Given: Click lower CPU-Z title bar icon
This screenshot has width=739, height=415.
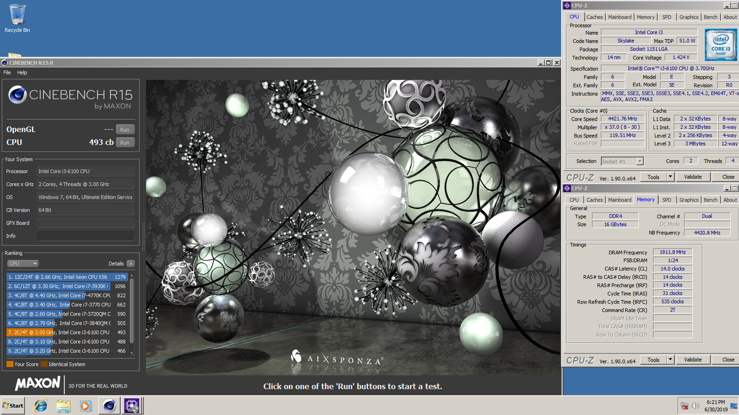Looking at the screenshot, I should [x=567, y=188].
